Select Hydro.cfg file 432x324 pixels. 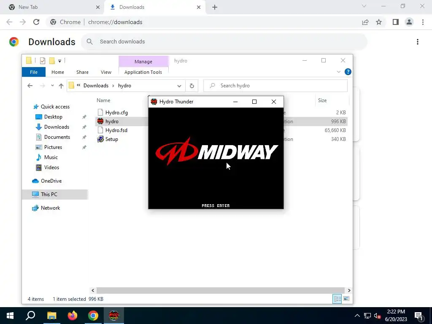click(x=116, y=112)
